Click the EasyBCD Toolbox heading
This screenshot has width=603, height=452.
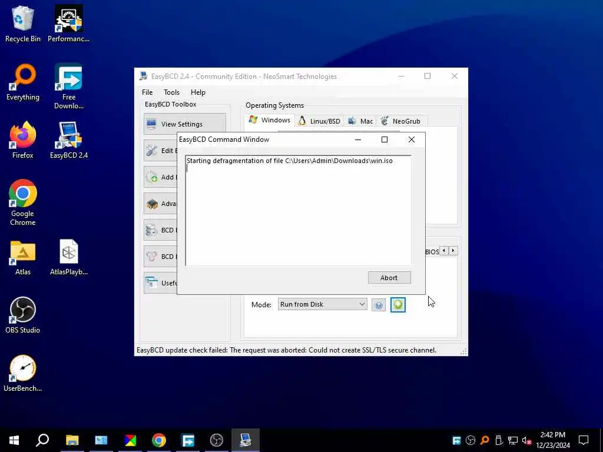pyautogui.click(x=170, y=104)
